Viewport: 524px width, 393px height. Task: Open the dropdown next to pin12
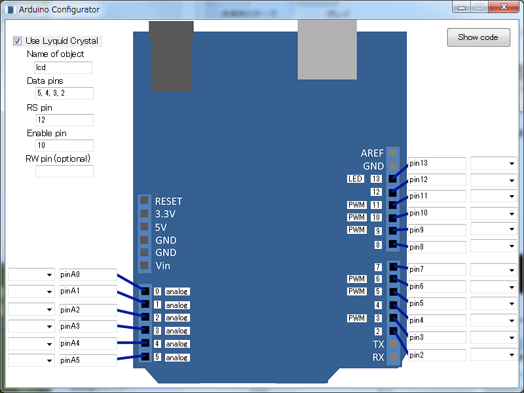pos(494,180)
